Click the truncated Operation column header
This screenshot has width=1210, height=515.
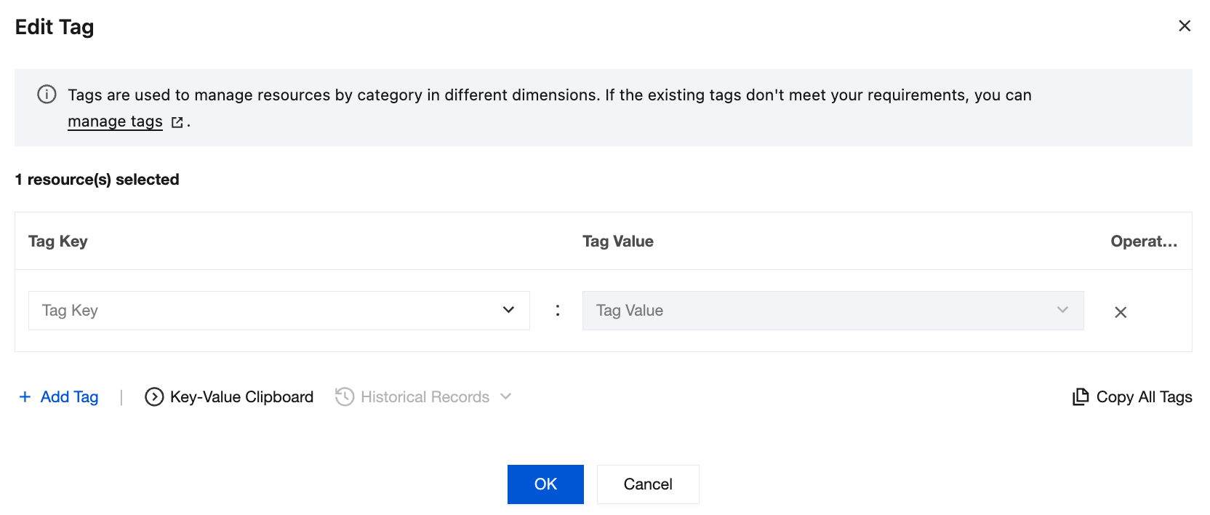pyautogui.click(x=1143, y=241)
